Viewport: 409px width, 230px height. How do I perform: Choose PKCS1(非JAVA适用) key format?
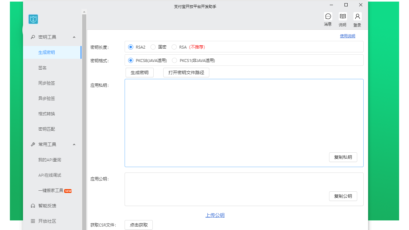(x=174, y=60)
